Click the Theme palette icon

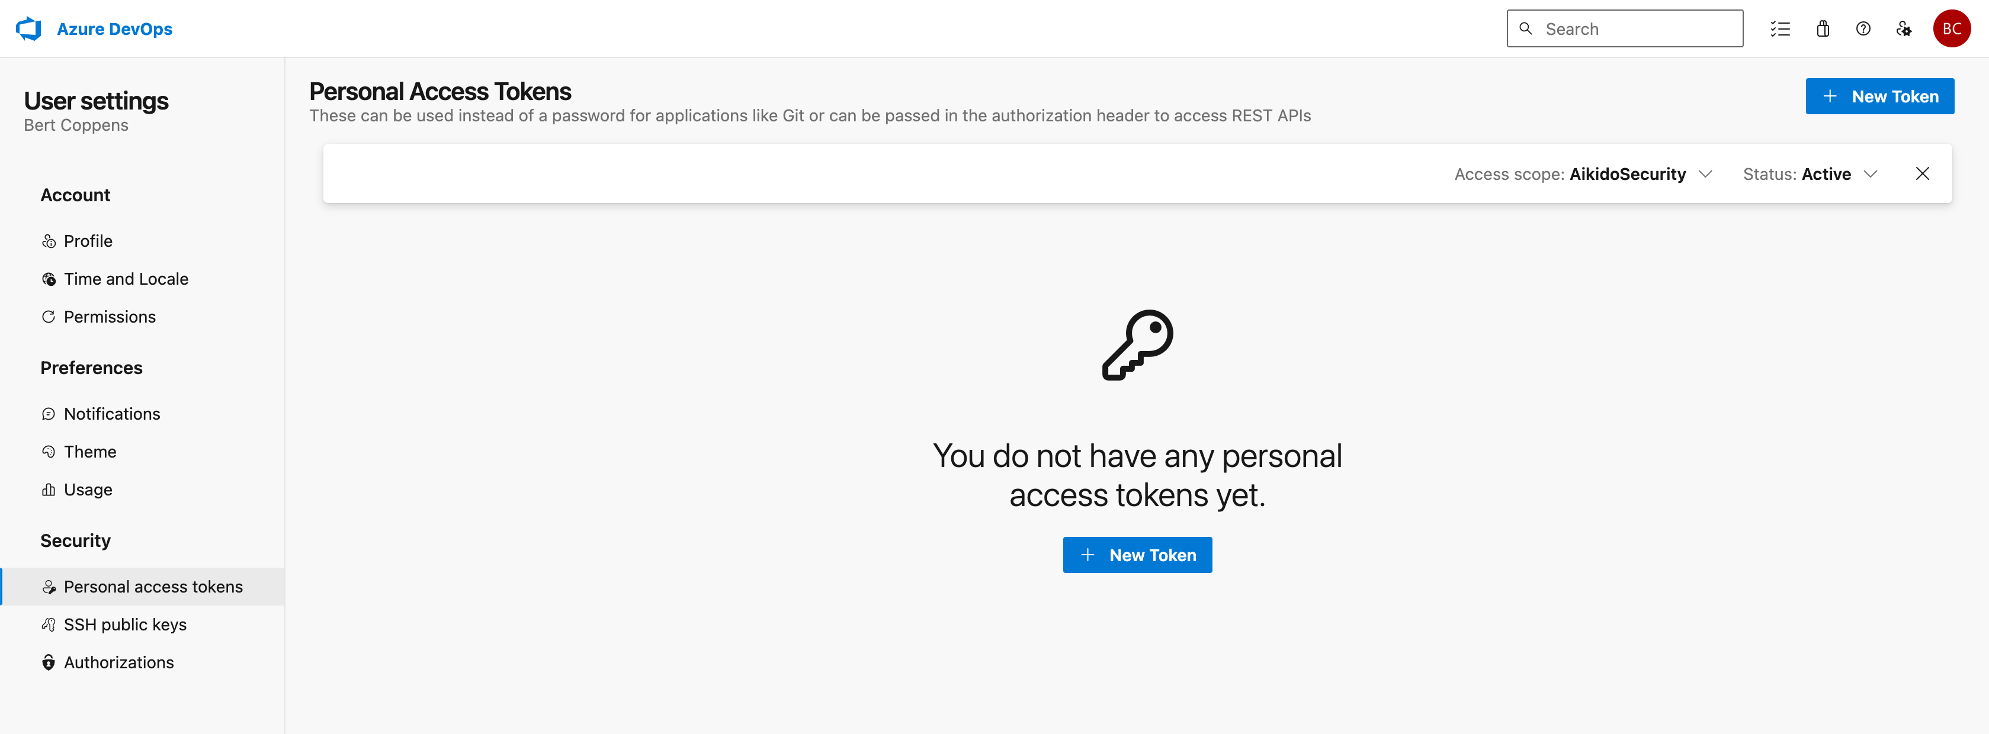[x=49, y=452]
